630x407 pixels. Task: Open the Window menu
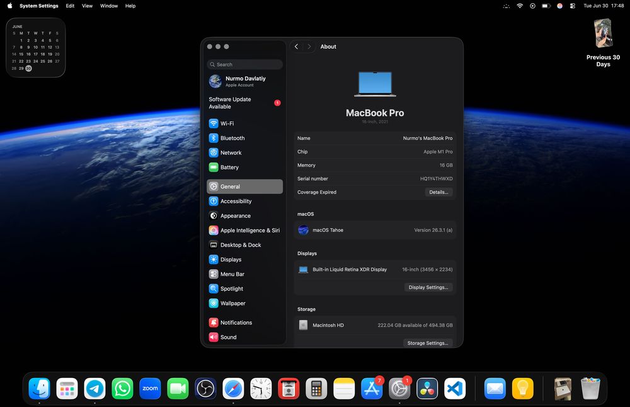109,6
